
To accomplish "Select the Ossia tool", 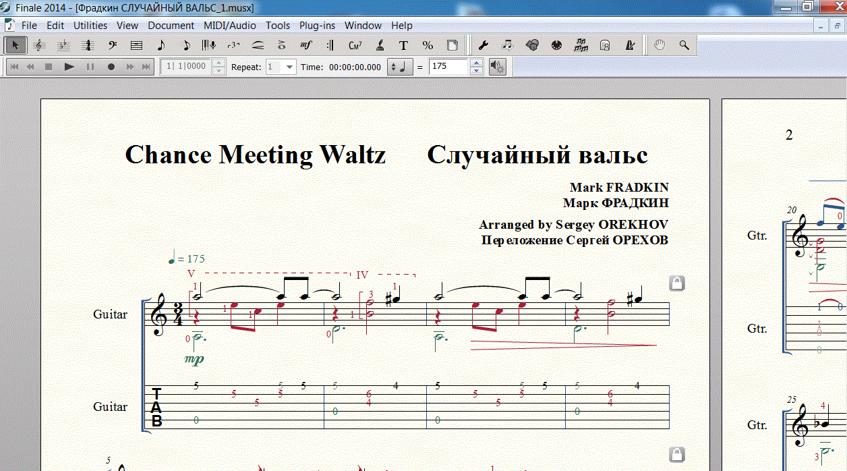I will click(x=605, y=45).
